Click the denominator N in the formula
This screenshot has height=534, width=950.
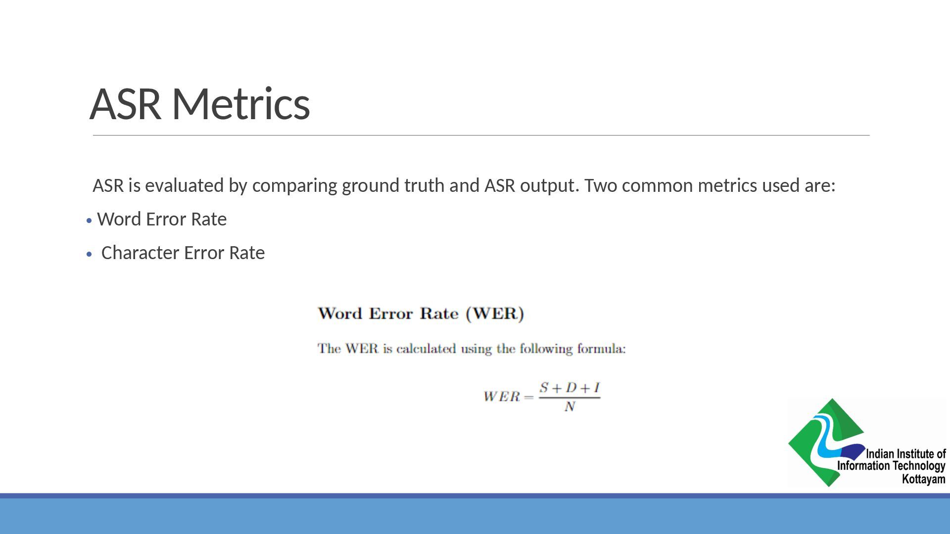click(x=570, y=406)
